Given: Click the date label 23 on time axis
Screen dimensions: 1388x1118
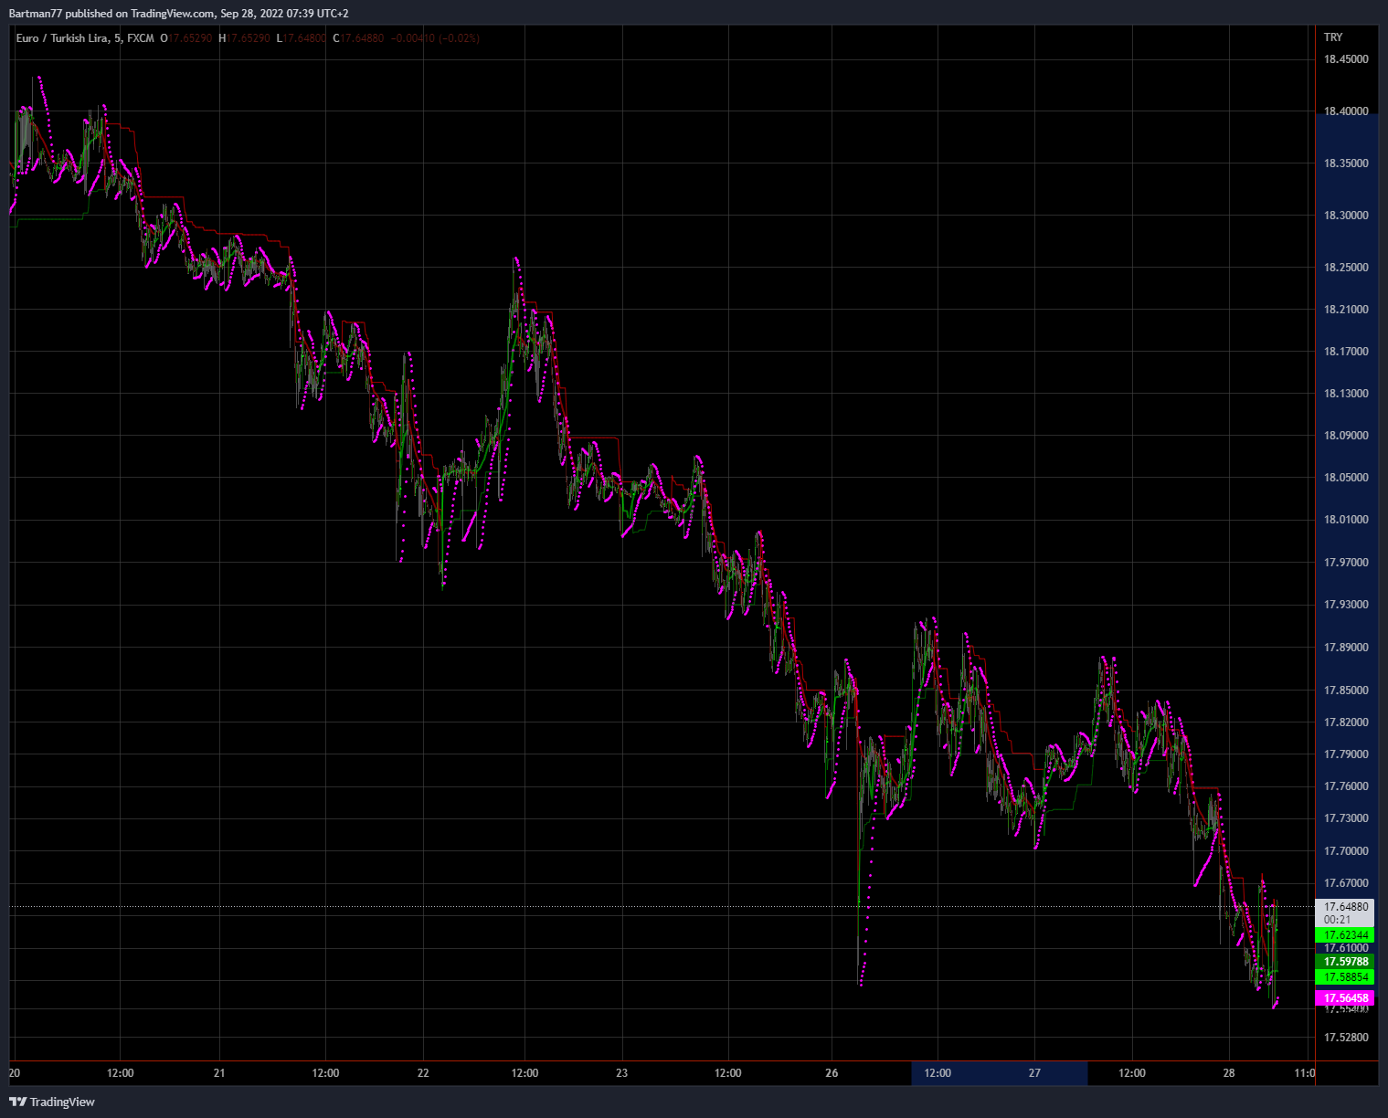Looking at the screenshot, I should click(621, 1073).
